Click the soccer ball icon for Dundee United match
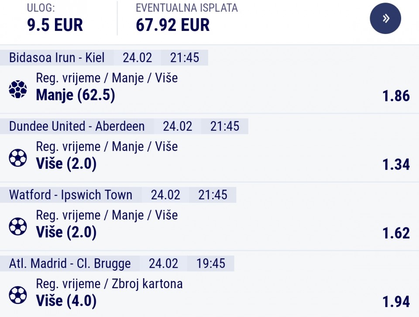419x317 pixels. pyautogui.click(x=18, y=158)
